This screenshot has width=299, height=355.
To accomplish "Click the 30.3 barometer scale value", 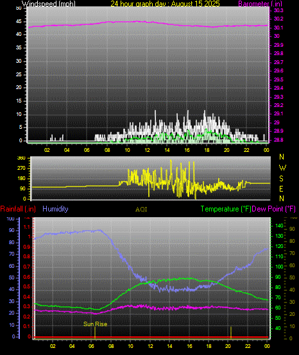I will coord(278,10).
